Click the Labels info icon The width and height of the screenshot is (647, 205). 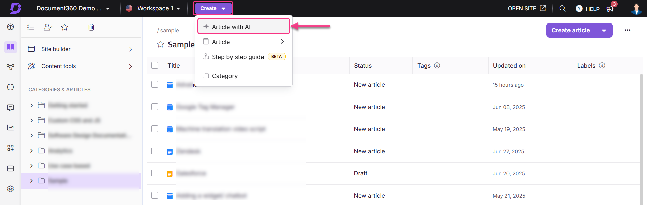602,65
